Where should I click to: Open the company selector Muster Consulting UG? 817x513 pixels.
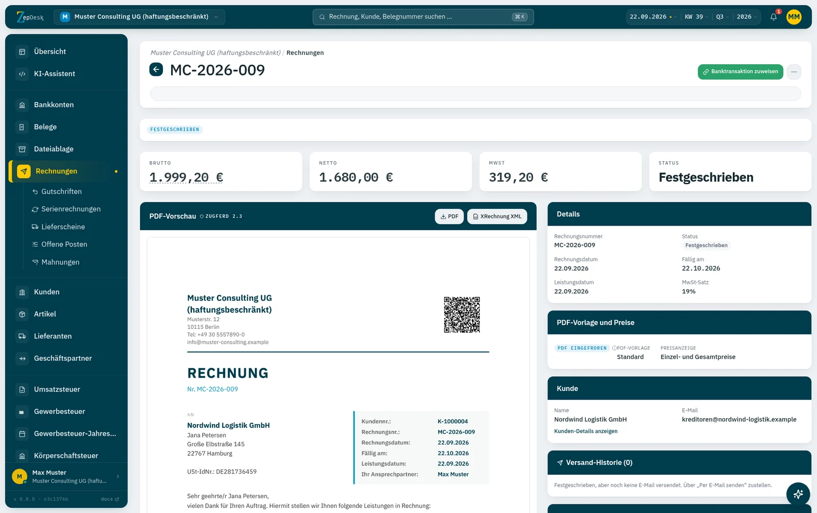[x=139, y=17]
